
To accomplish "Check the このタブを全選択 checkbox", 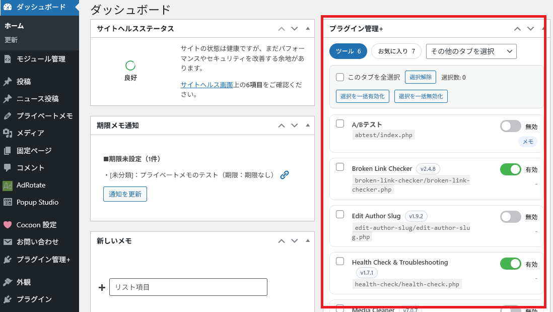I will click(340, 78).
